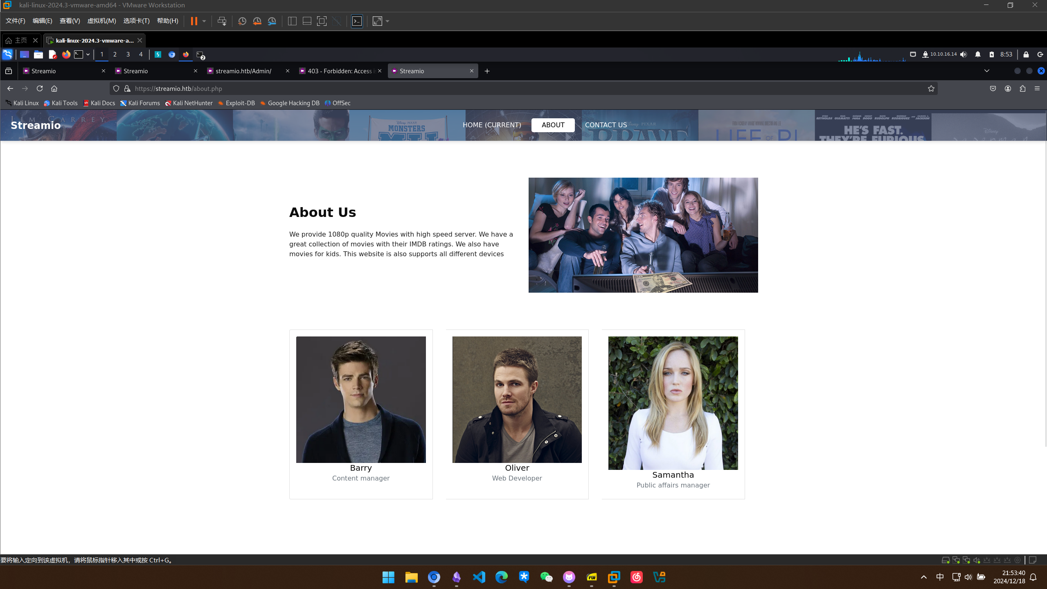Click the Firefox home icon
Screen dimensions: 1047x589
point(54,88)
